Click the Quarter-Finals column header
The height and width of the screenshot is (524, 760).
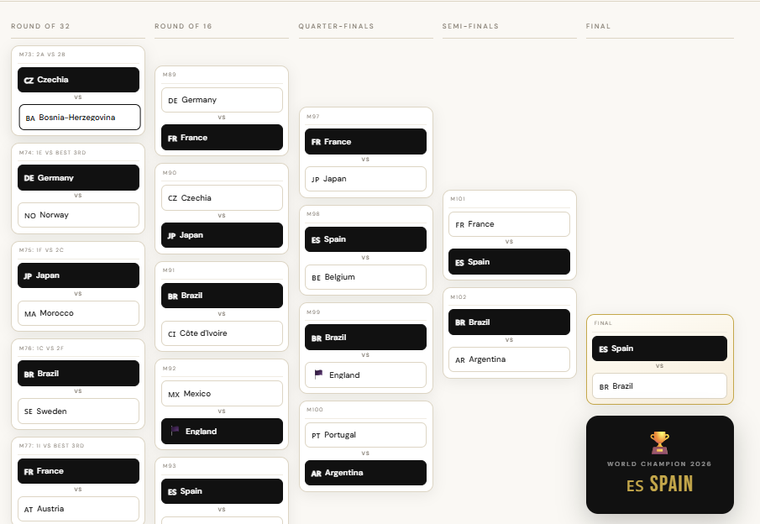pyautogui.click(x=337, y=26)
